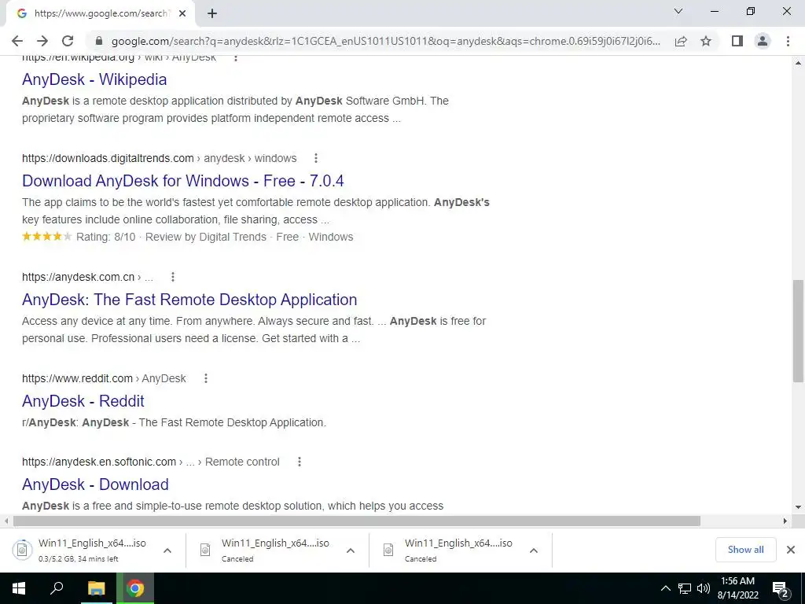Show all downloads

tap(745, 550)
